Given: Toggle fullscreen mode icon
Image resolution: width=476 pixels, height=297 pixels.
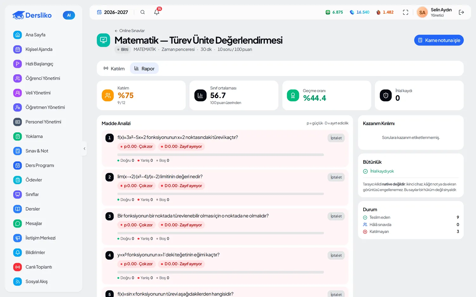Looking at the screenshot, I should (406, 12).
